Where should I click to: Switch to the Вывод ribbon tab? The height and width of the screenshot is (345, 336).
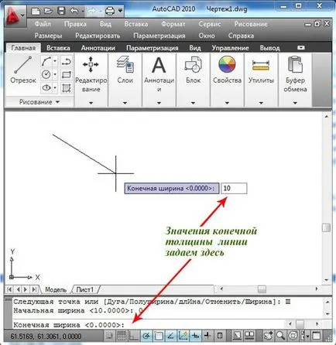269,48
